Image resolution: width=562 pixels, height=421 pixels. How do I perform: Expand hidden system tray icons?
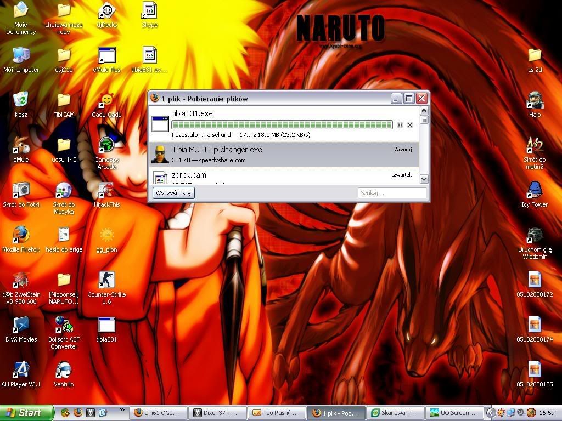[x=491, y=413]
